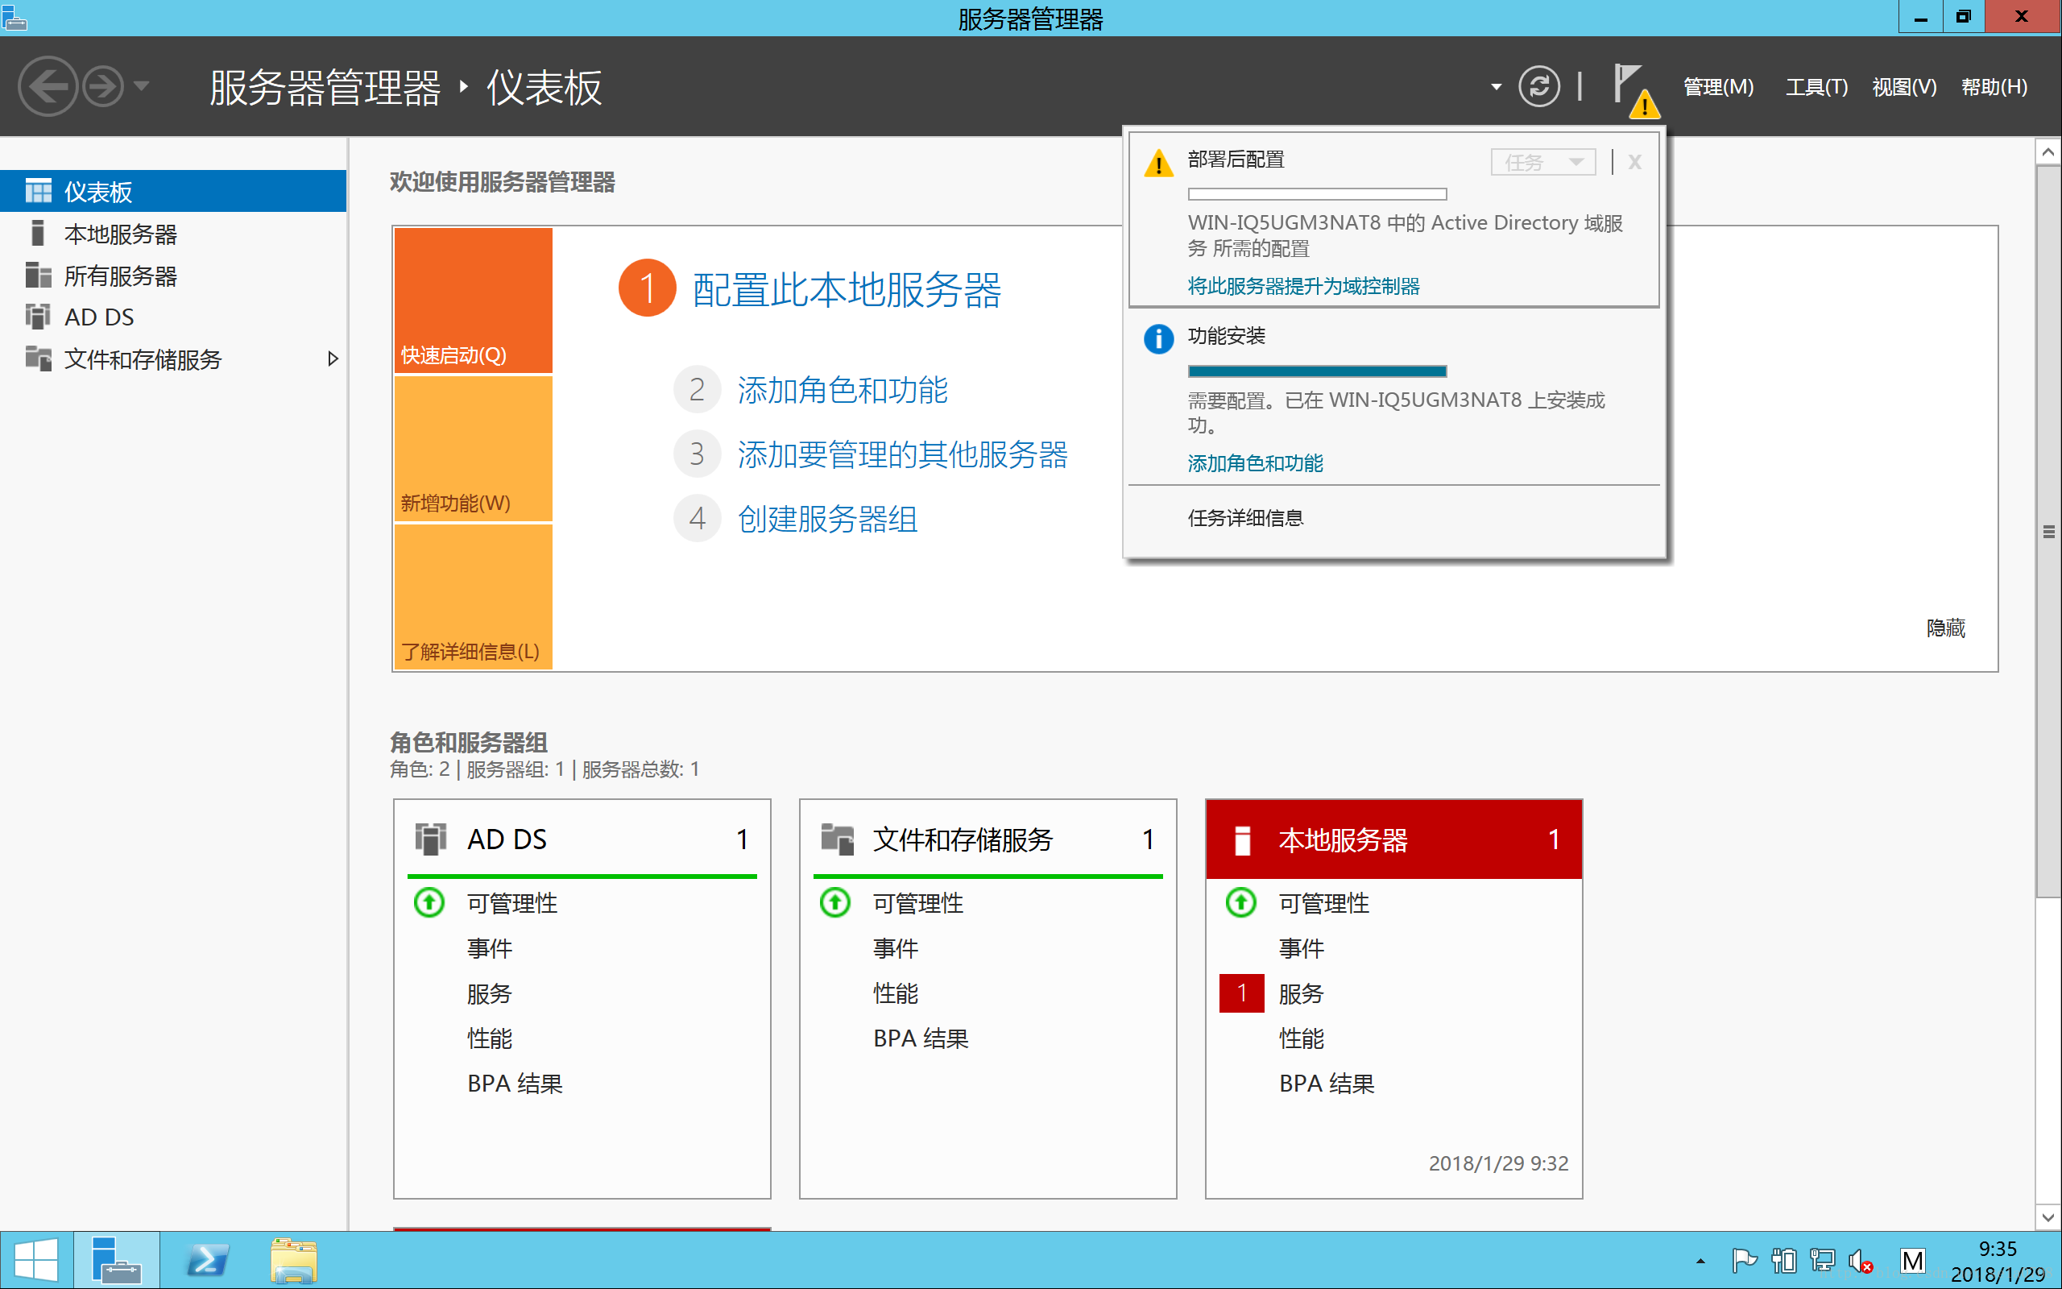This screenshot has width=2062, height=1289.
Task: Click the forward navigation arrow
Action: point(104,86)
